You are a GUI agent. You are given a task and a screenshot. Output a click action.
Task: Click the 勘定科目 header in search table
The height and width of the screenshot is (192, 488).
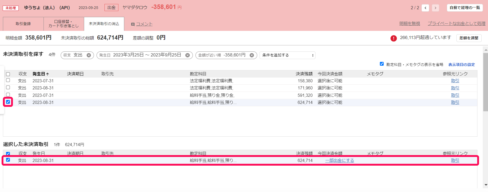point(198,74)
